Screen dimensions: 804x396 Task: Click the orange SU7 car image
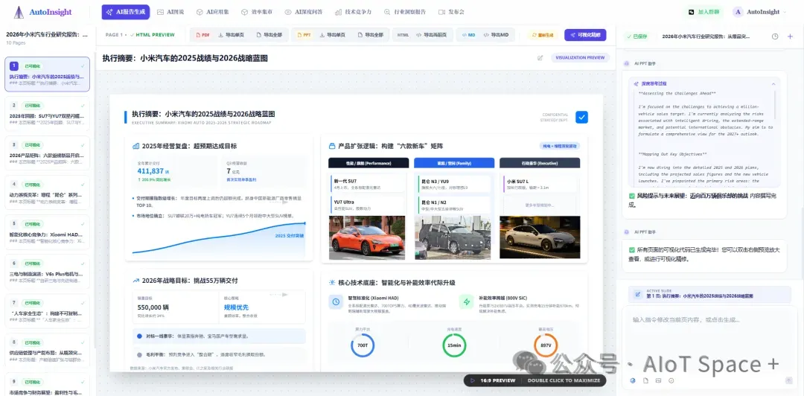tap(367, 237)
